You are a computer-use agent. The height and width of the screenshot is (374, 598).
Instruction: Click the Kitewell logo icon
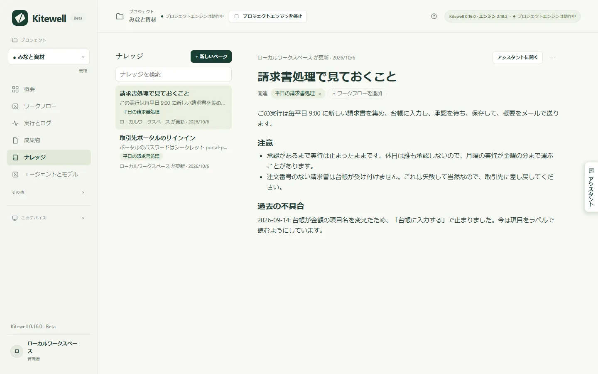[x=20, y=18]
